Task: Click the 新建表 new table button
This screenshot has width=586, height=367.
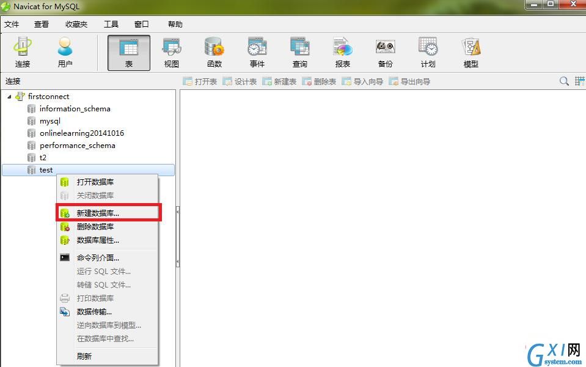Action: click(279, 81)
